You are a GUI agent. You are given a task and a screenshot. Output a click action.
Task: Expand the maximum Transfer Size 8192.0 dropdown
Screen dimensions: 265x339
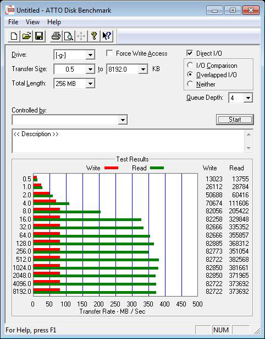tap(143, 69)
